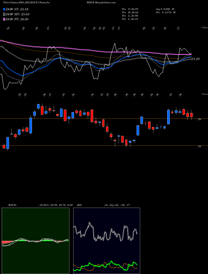Click the ADX (14 day) 24, +28, -17 values
The width and height of the screenshot is (208, 274).
point(117,205)
